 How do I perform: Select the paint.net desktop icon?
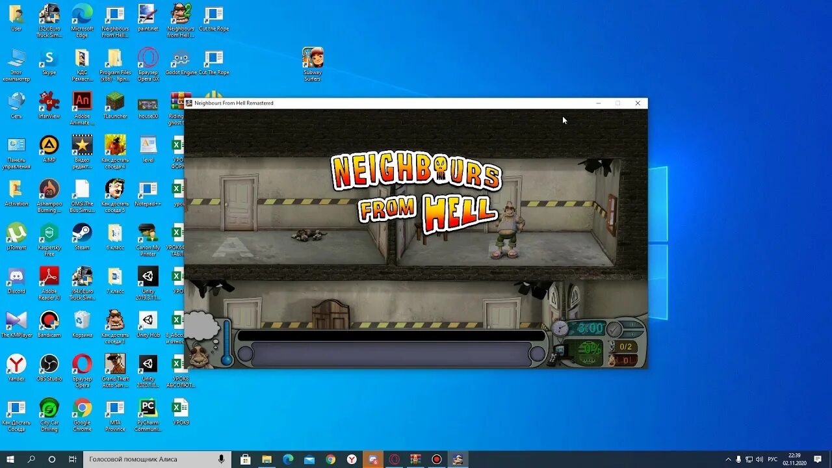pyautogui.click(x=148, y=19)
